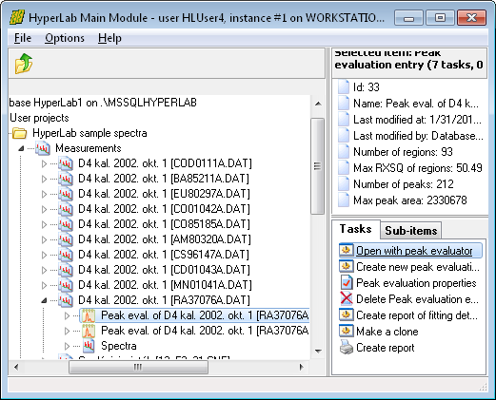Image resolution: width=496 pixels, height=400 pixels.
Task: Select D4 kal. 2002. okt. 1 [MN01041A.DAT]
Action: click(165, 285)
